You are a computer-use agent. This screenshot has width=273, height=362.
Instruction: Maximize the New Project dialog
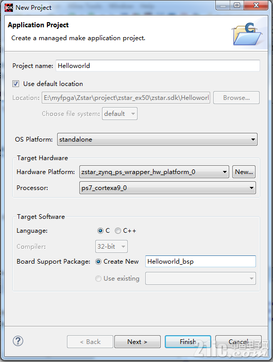point(237,5)
